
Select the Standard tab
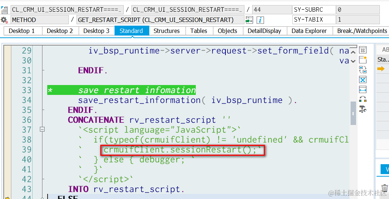point(131,31)
